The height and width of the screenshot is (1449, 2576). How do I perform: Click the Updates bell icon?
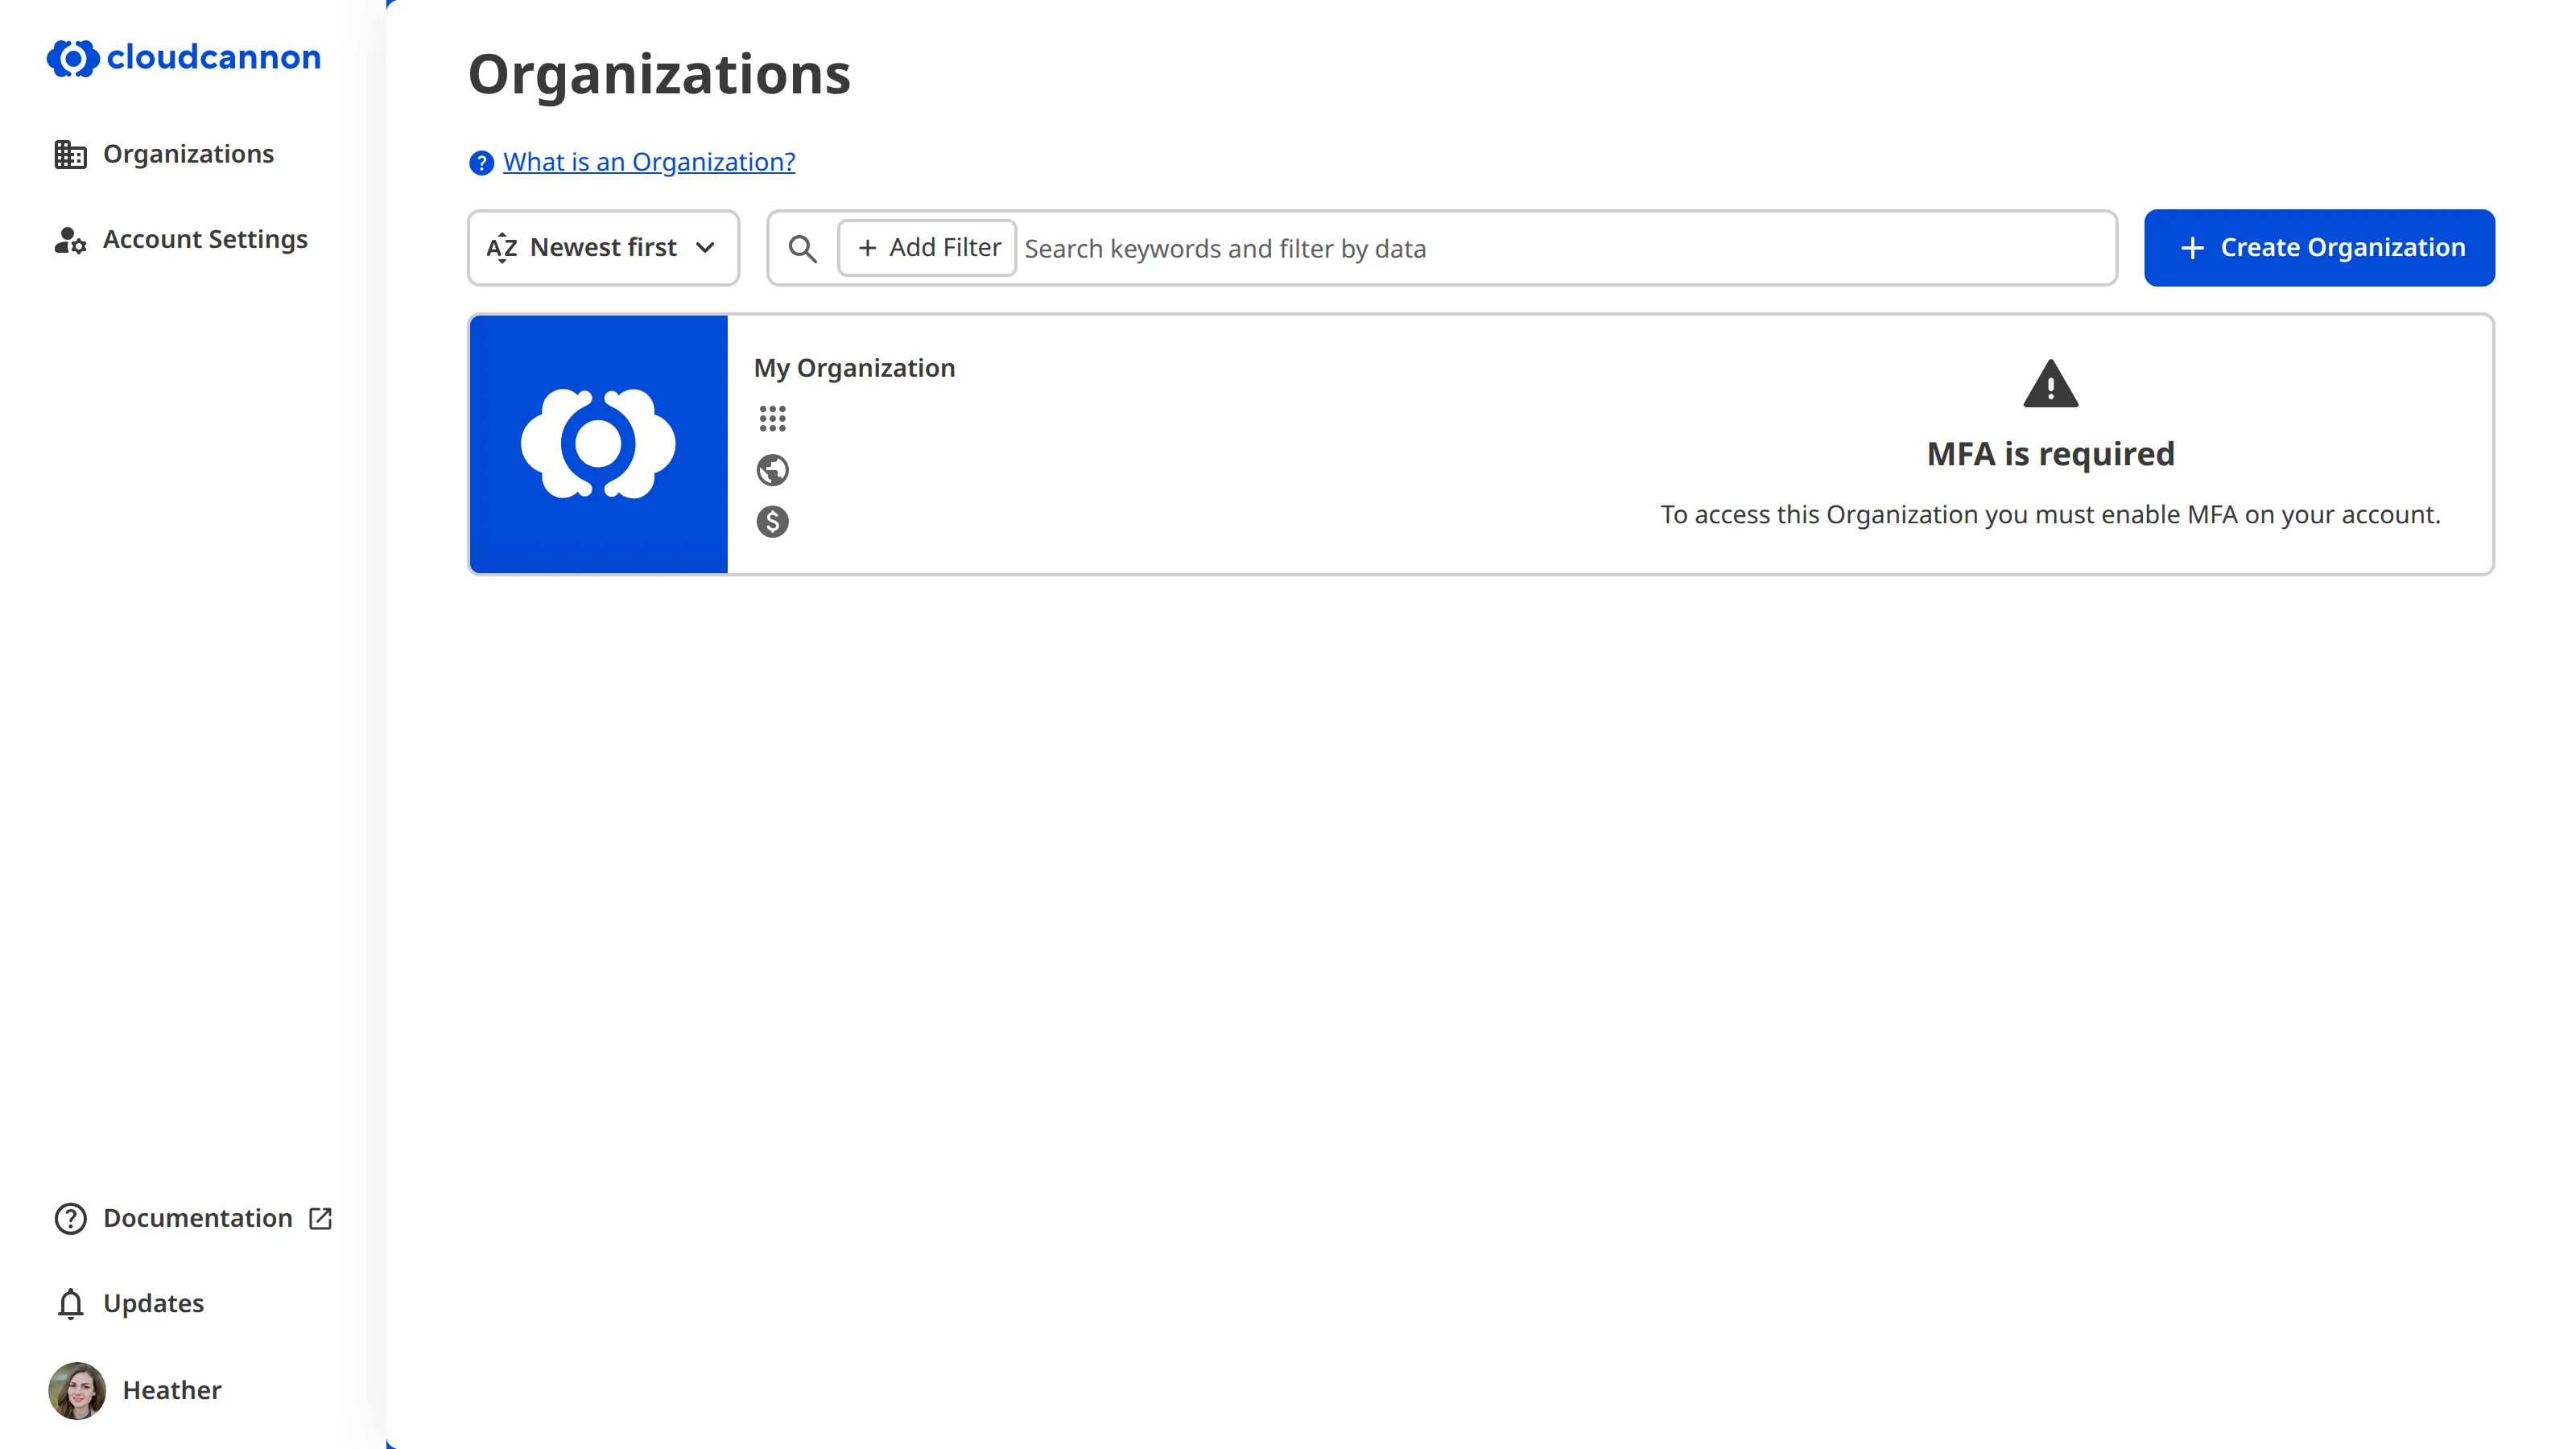70,1304
